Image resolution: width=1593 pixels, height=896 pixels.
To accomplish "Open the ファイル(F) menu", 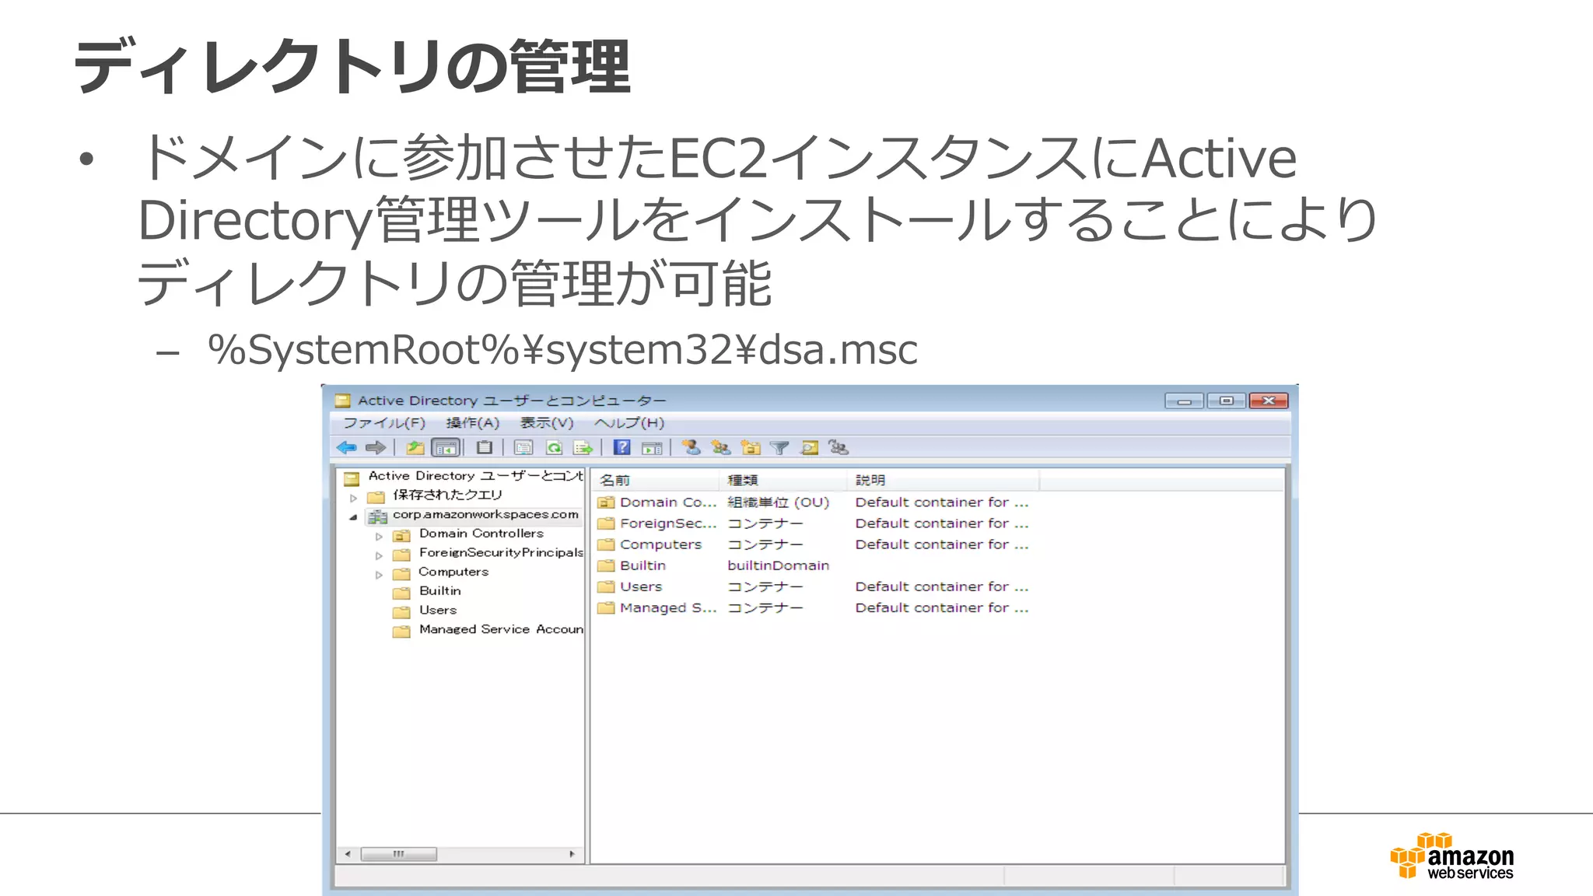I will (384, 423).
